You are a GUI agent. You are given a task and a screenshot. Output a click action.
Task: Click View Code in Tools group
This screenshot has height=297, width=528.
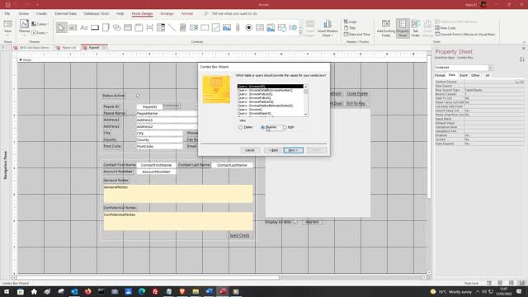tap(445, 28)
